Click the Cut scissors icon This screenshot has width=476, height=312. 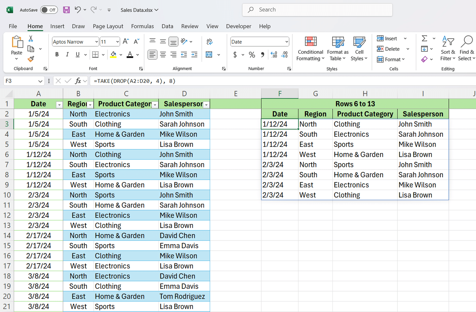(x=31, y=39)
